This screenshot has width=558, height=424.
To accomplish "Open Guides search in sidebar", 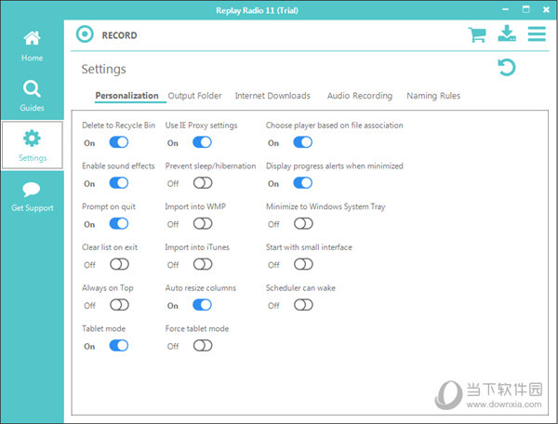I will tap(32, 96).
